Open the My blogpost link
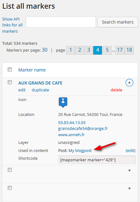Screen dimensions: 140x202 [80, 150]
